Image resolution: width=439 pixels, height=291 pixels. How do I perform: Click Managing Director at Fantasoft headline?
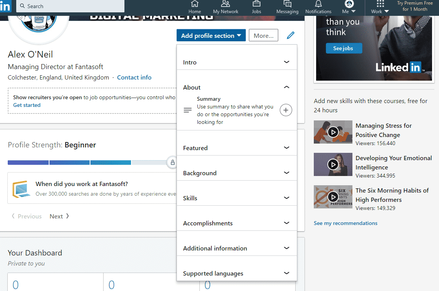(55, 67)
